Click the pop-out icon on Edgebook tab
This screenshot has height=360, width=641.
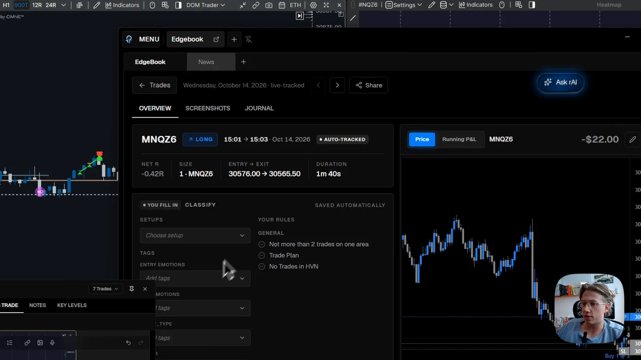pos(216,39)
